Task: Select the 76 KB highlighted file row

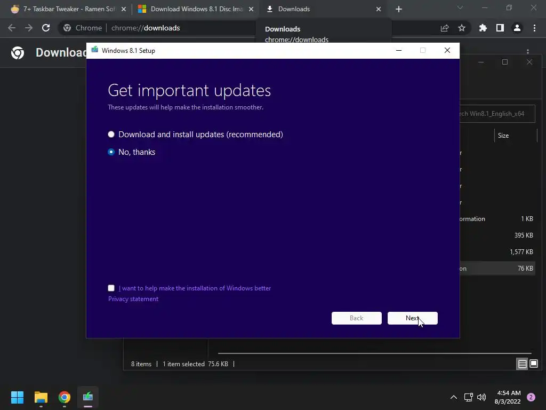Action: point(497,269)
